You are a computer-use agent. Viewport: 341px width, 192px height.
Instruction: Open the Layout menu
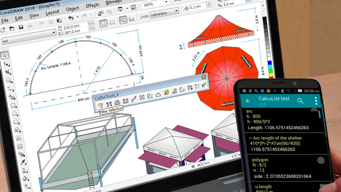click(52, 12)
